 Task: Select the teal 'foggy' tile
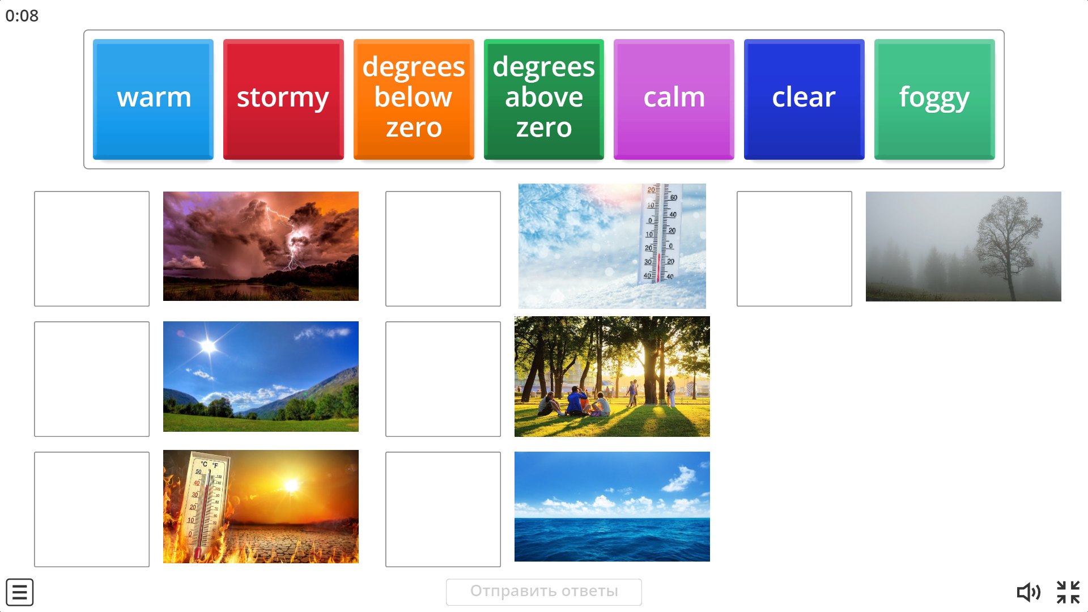pos(934,99)
